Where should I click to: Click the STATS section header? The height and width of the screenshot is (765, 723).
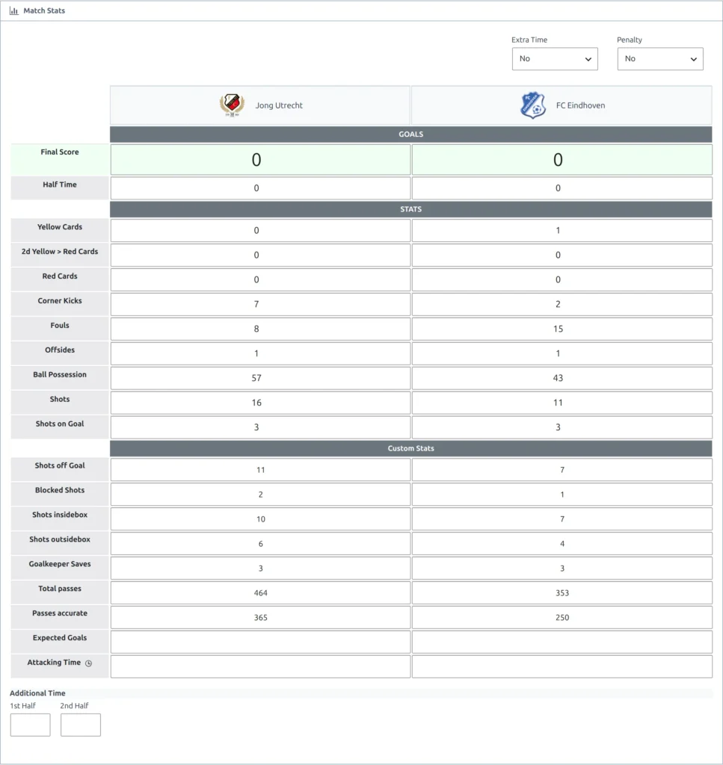(410, 209)
